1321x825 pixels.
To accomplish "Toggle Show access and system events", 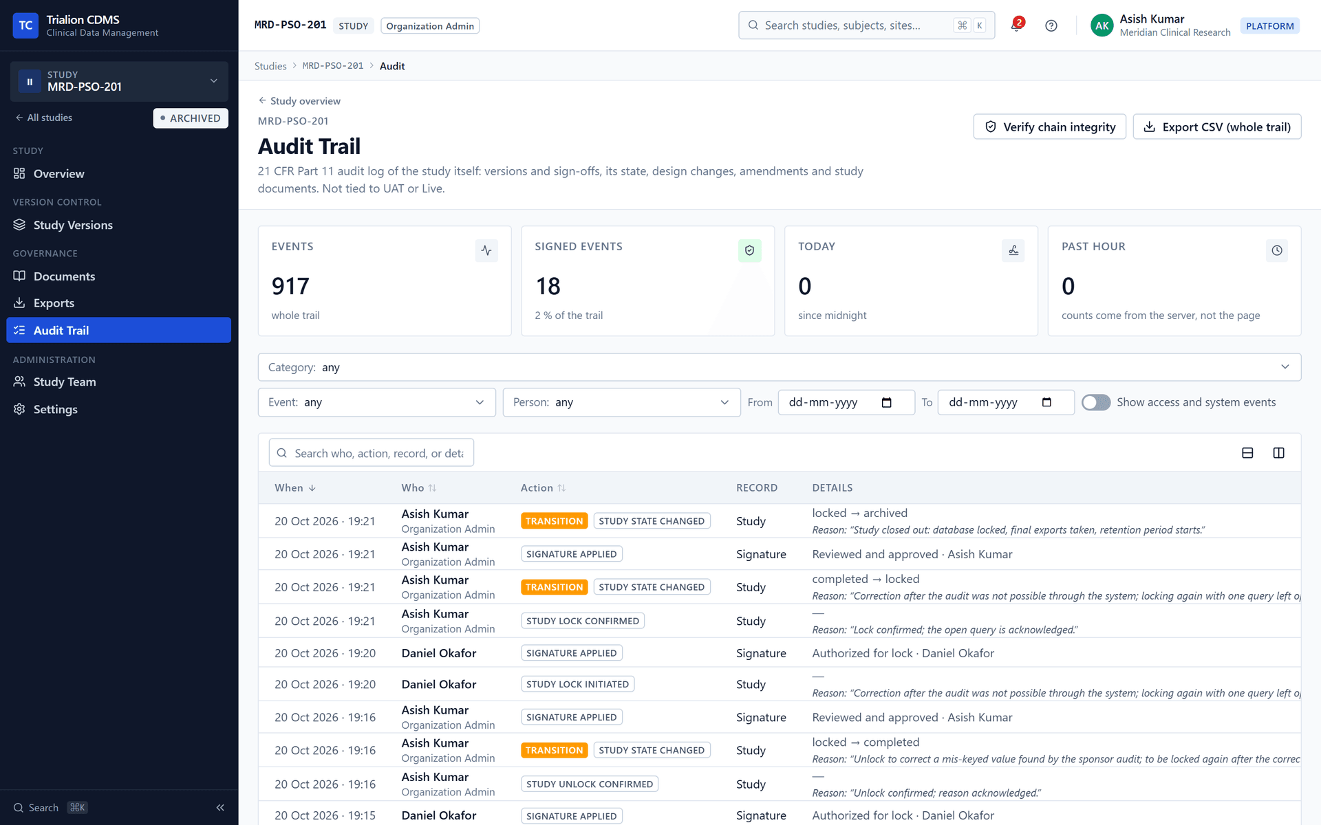I will pyautogui.click(x=1095, y=402).
